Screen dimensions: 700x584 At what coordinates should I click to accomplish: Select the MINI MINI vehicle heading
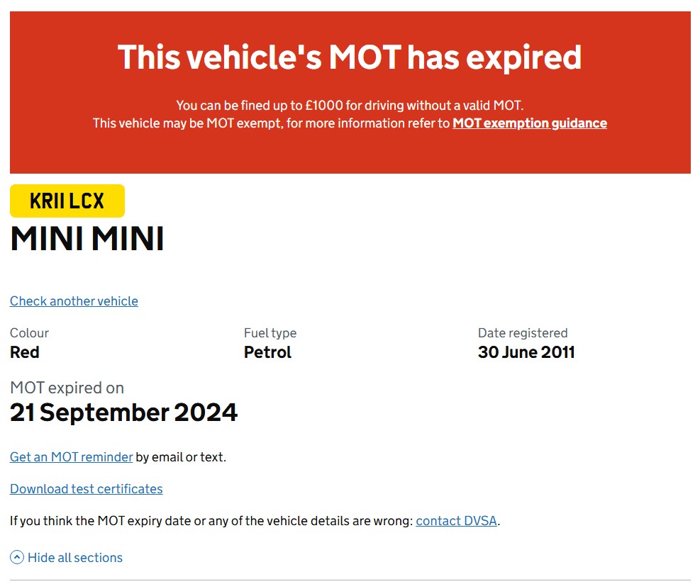click(87, 238)
